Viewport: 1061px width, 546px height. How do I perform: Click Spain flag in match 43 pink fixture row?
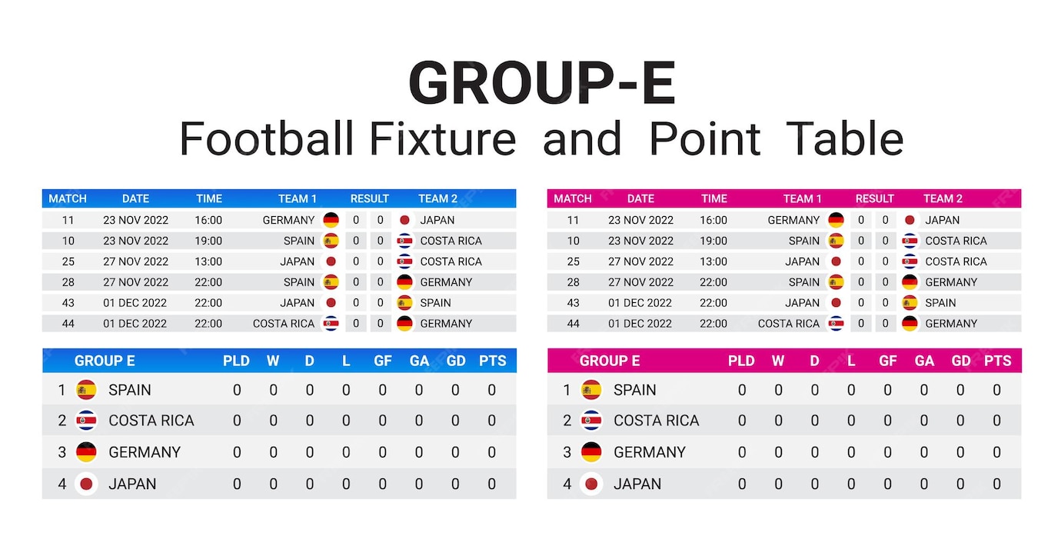(910, 303)
